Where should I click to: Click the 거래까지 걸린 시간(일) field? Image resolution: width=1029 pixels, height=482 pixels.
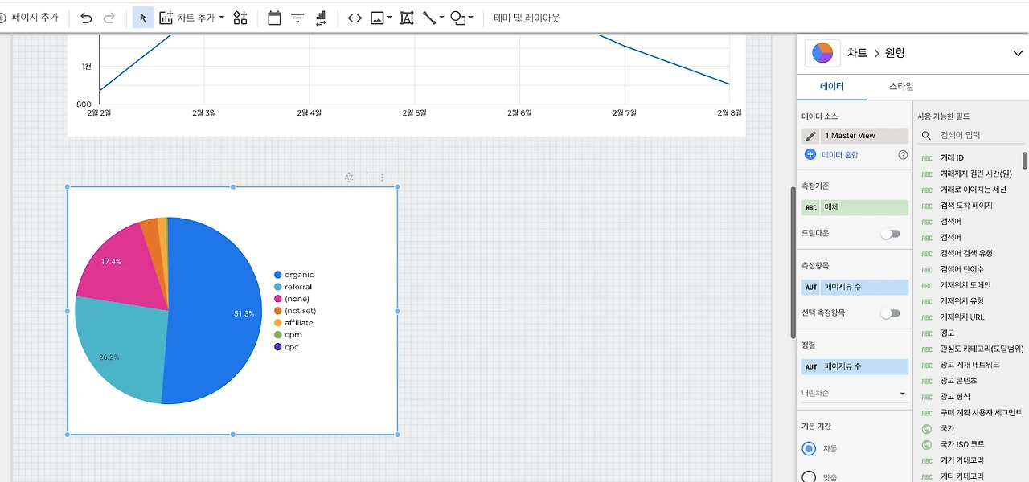[976, 174]
